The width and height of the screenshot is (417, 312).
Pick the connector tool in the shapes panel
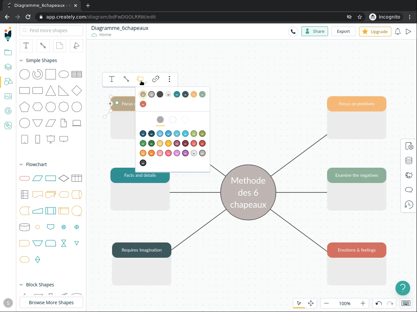coord(43,46)
